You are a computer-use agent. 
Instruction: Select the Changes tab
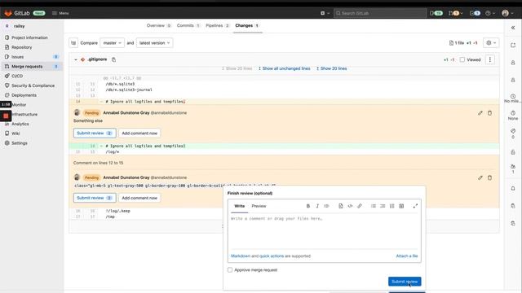tap(247, 25)
